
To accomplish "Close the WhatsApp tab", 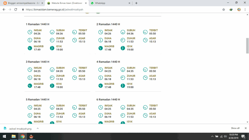I will pyautogui.click(x=129, y=3).
